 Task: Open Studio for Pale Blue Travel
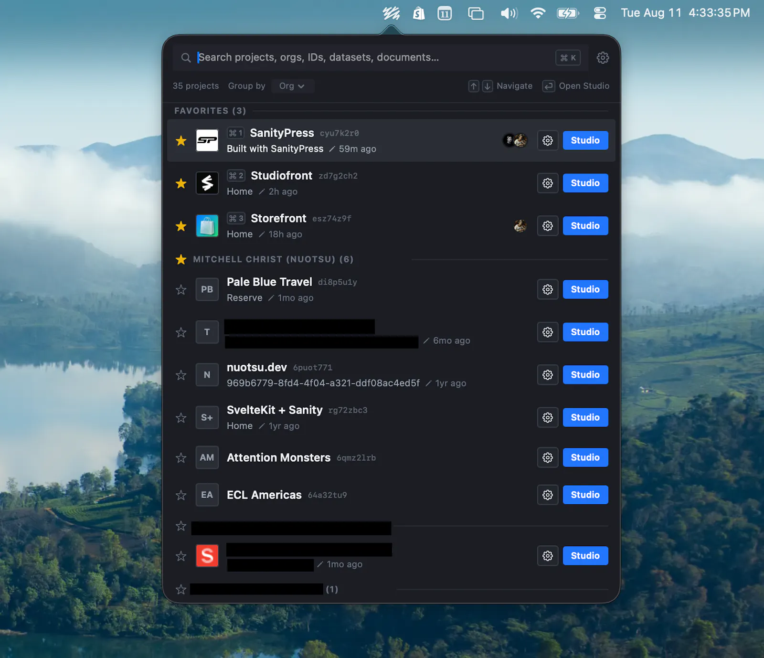click(x=585, y=289)
